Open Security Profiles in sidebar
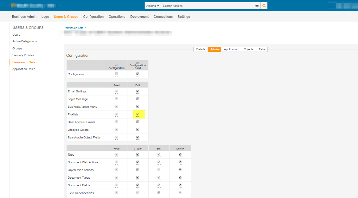This screenshot has height=198, width=358. point(23,55)
